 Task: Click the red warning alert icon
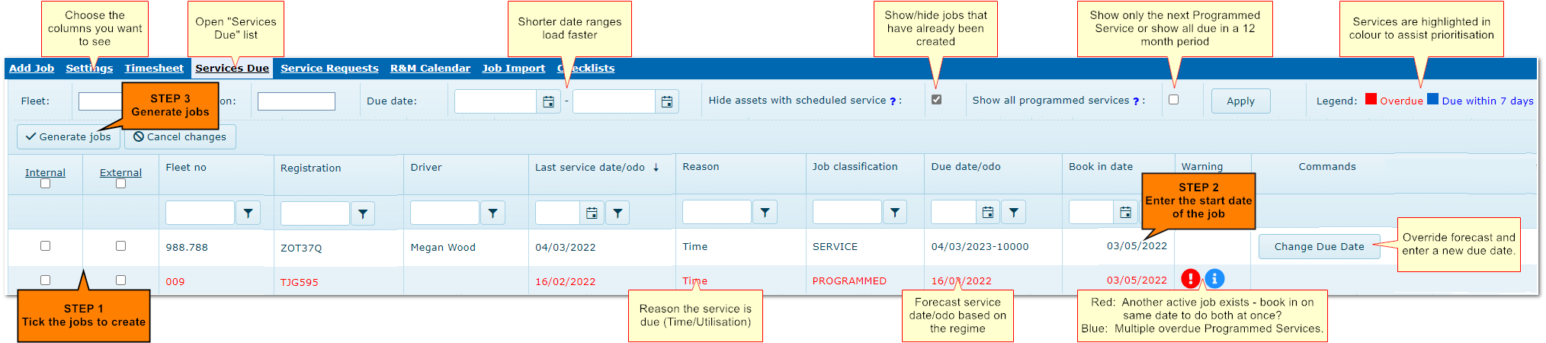(x=1190, y=279)
